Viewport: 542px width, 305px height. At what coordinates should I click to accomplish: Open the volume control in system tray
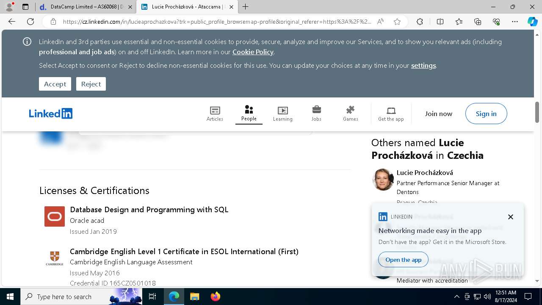pos(487,297)
